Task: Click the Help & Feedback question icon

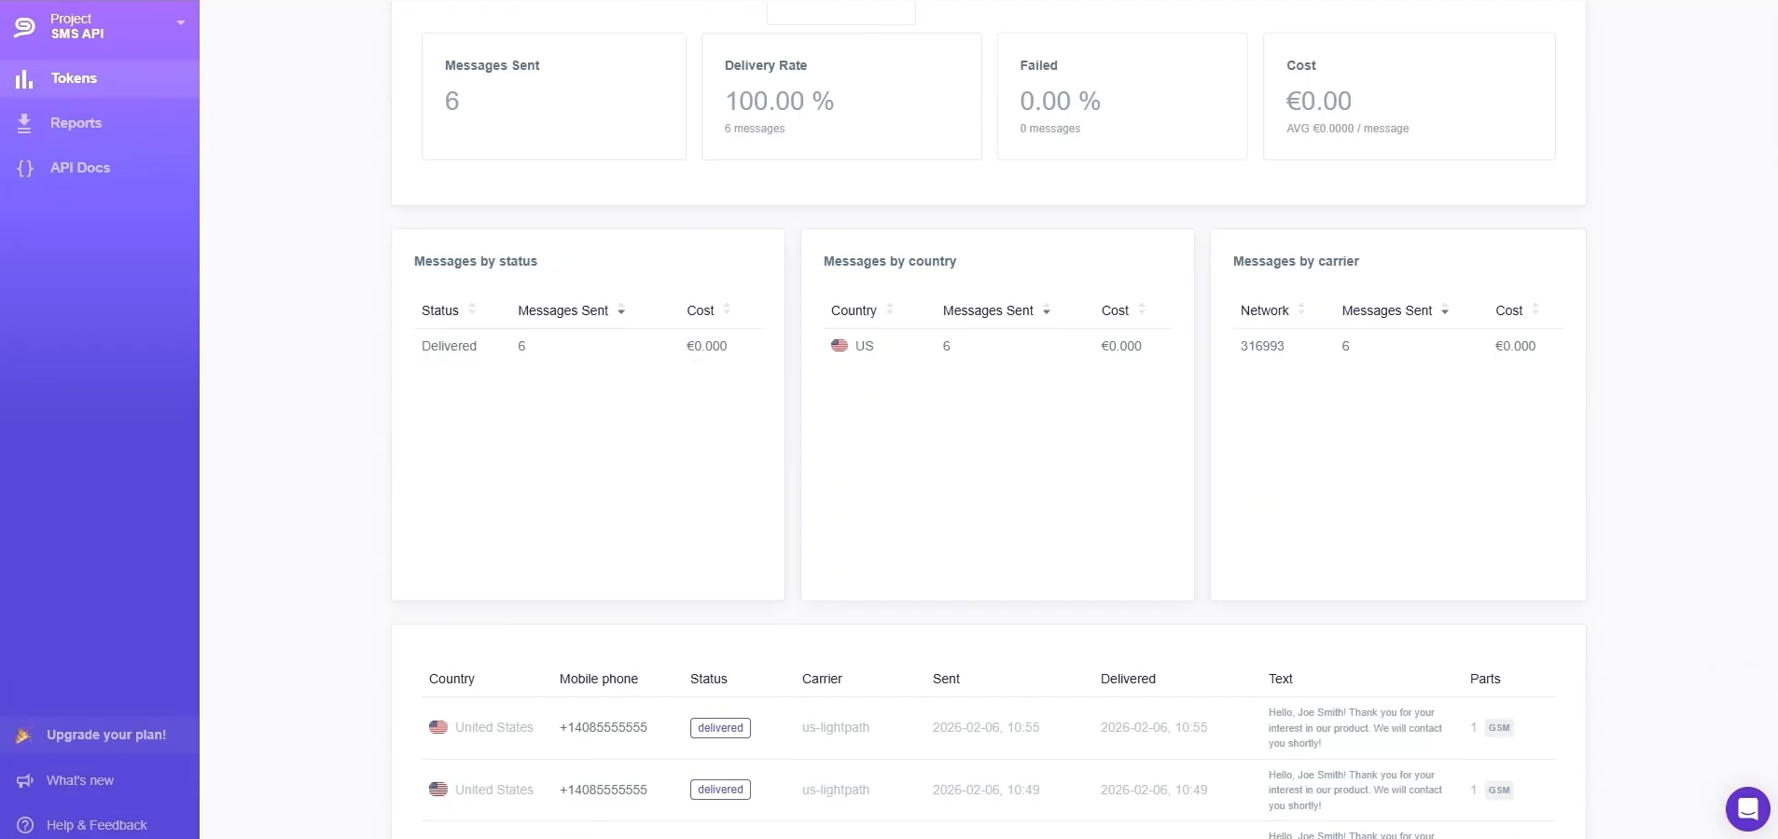Action: (25, 825)
